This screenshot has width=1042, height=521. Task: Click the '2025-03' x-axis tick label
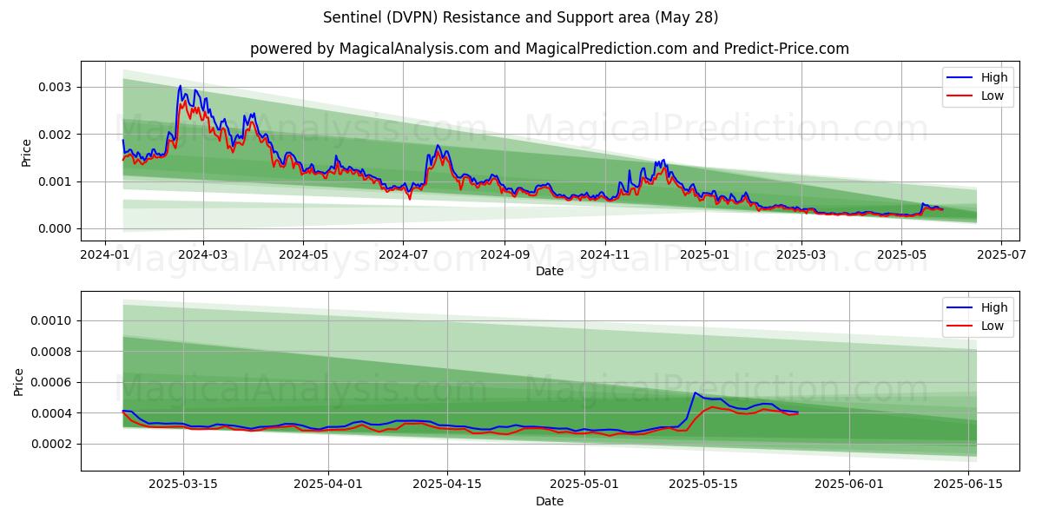[x=801, y=254]
